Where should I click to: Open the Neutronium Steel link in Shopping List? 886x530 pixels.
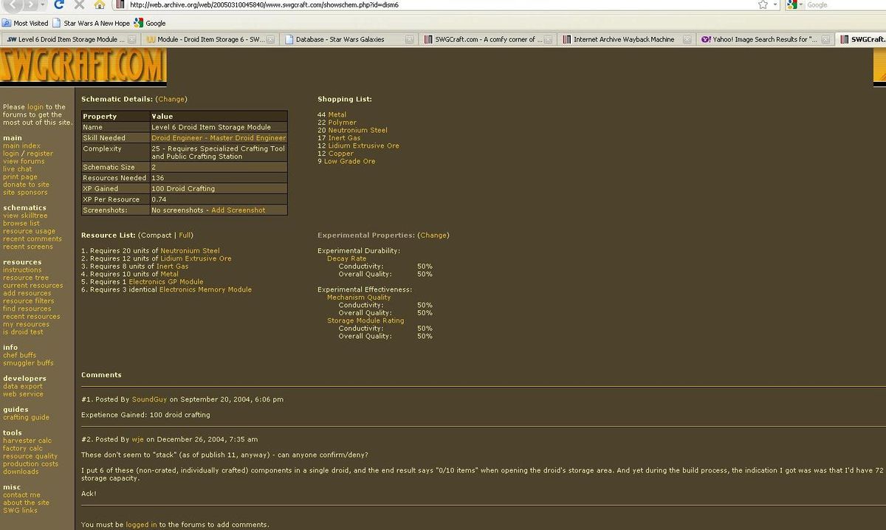click(x=357, y=130)
